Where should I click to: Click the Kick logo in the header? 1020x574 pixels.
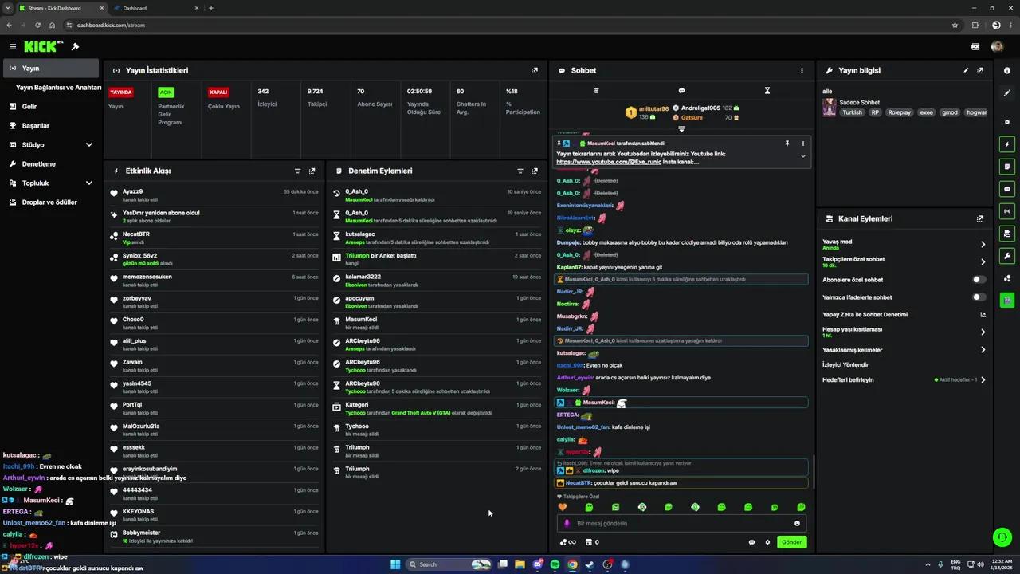(x=40, y=47)
